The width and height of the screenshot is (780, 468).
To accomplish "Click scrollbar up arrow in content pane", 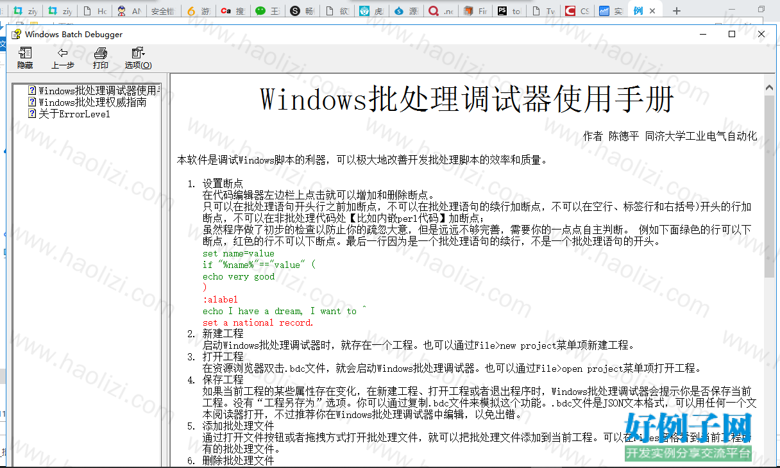I will (769, 88).
